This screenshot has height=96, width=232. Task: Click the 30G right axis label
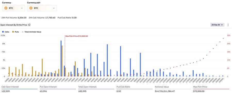click(229, 36)
